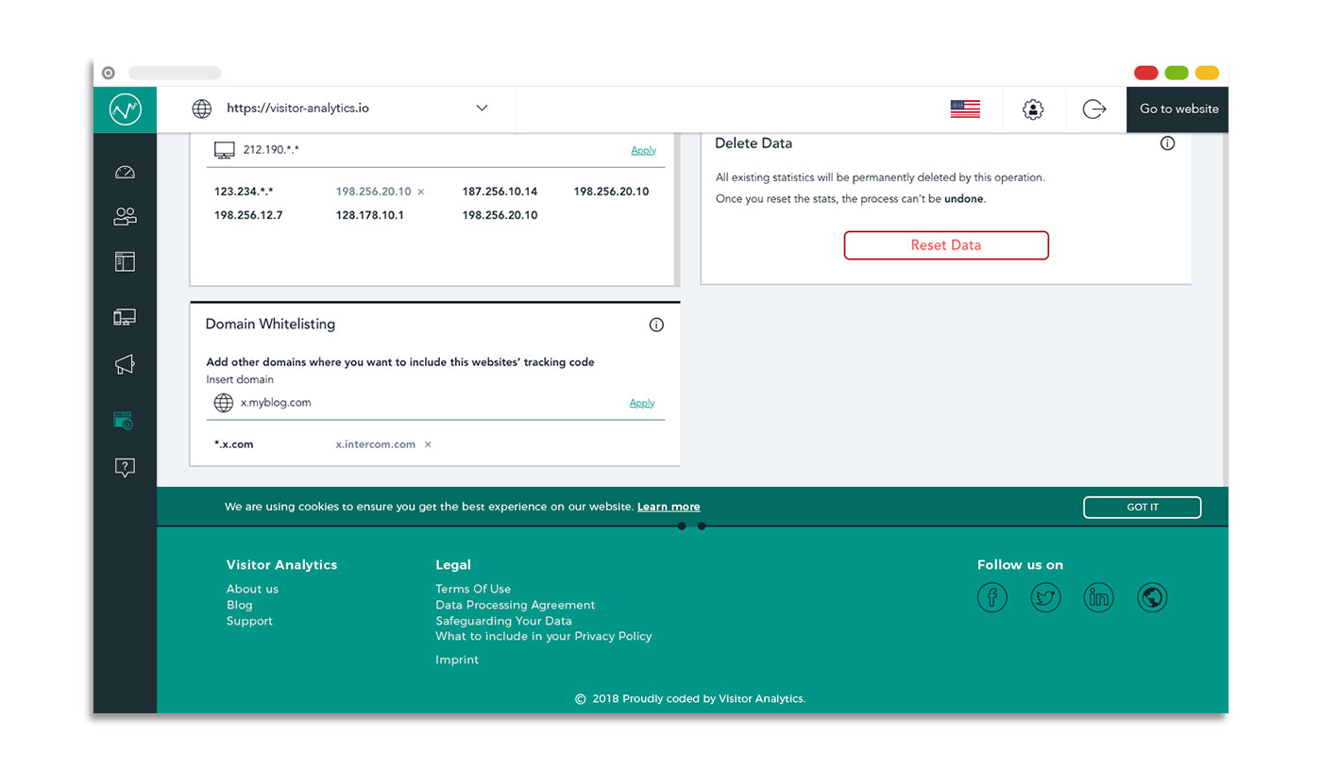The height and width of the screenshot is (768, 1322).
Task: Remove the x.intercom.com whitelisted domain
Action: pos(428,444)
